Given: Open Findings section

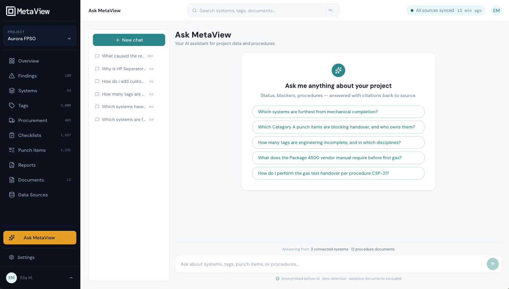Looking at the screenshot, I should pyautogui.click(x=40, y=76).
